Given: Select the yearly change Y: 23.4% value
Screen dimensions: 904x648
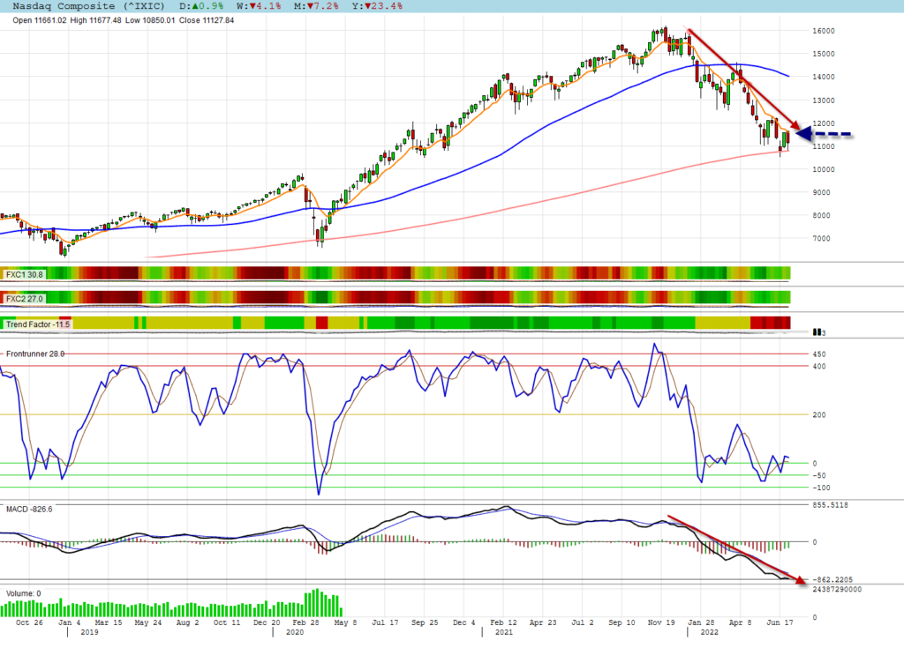Looking at the screenshot, I should [x=376, y=6].
